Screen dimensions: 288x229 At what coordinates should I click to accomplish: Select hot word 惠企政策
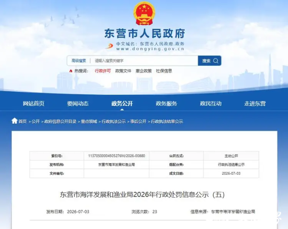click(x=144, y=71)
